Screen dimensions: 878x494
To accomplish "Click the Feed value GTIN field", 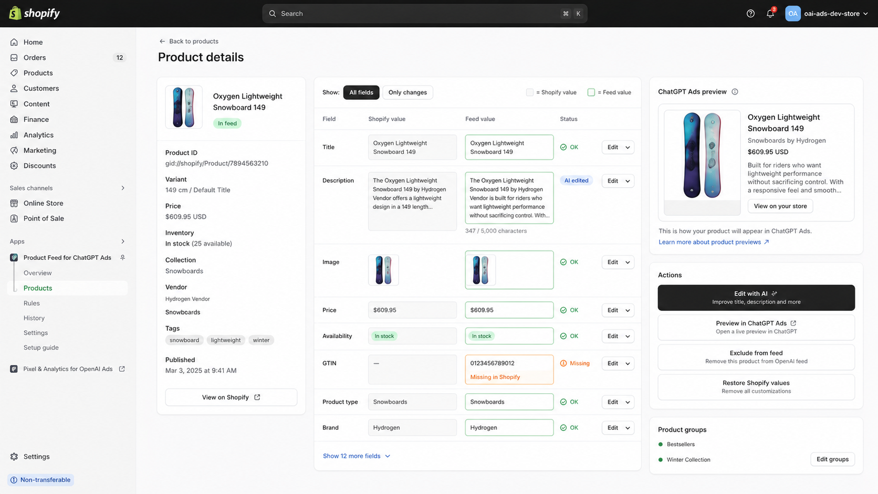I will (x=509, y=370).
